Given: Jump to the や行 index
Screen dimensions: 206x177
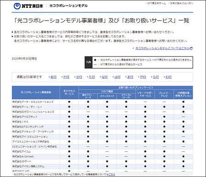Looking at the screenshot, I should [x=143, y=77].
